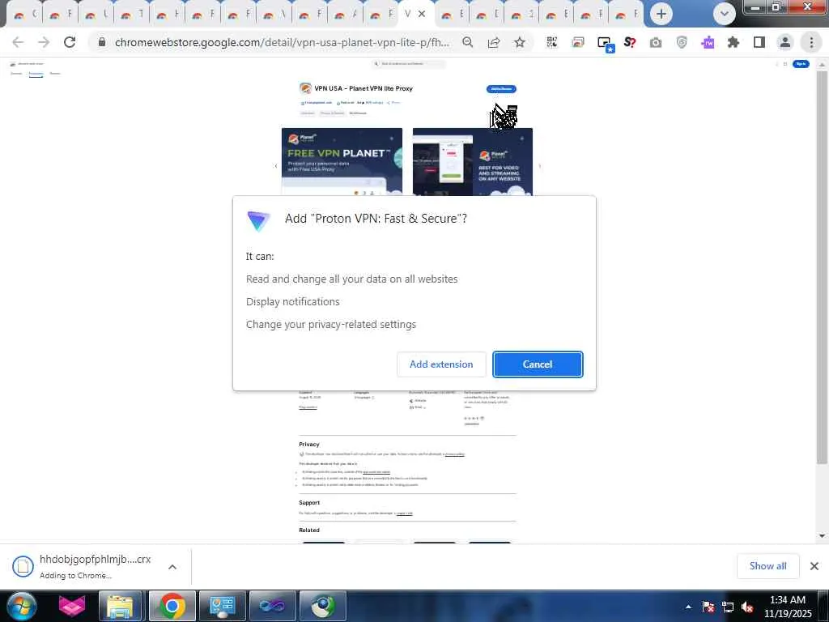Click the Sign in button on Web Store
Screen dimensions: 829x622
tap(801, 63)
